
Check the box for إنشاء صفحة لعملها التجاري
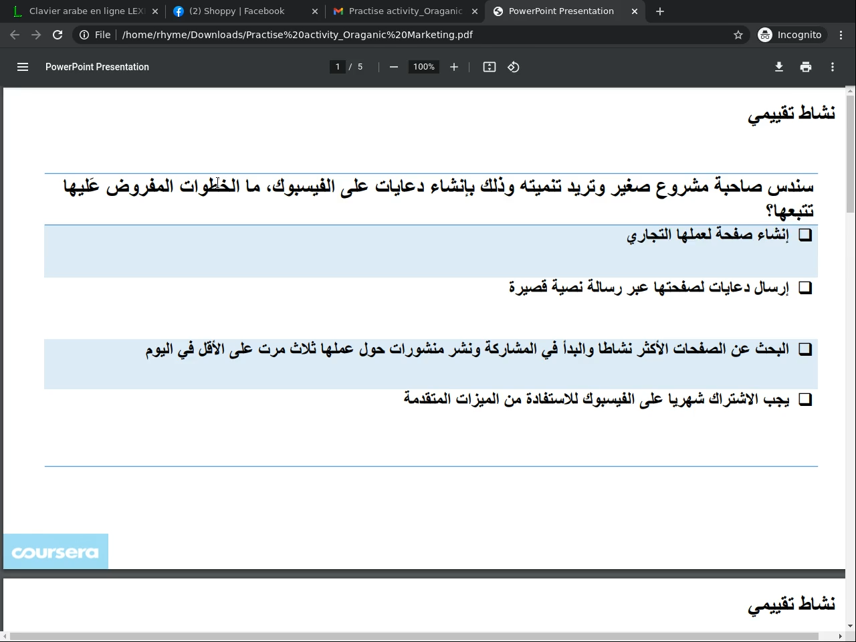805,235
